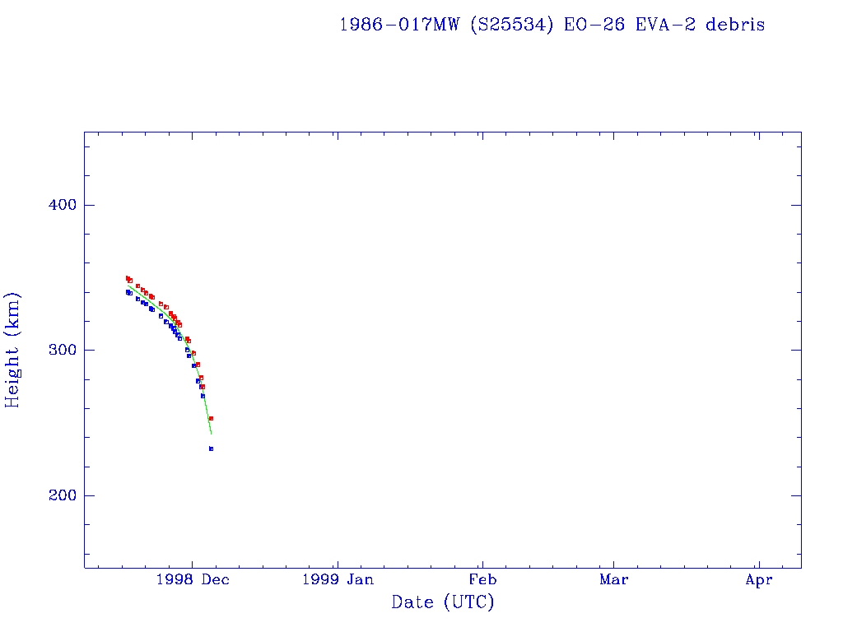Pick the "Apr" date label
This screenshot has width=843, height=632.
pos(759,579)
